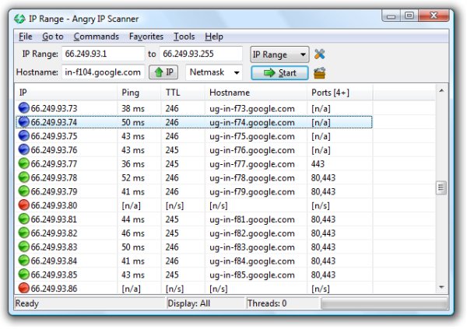Click the red status icon for 66.249.93.80

23,206
